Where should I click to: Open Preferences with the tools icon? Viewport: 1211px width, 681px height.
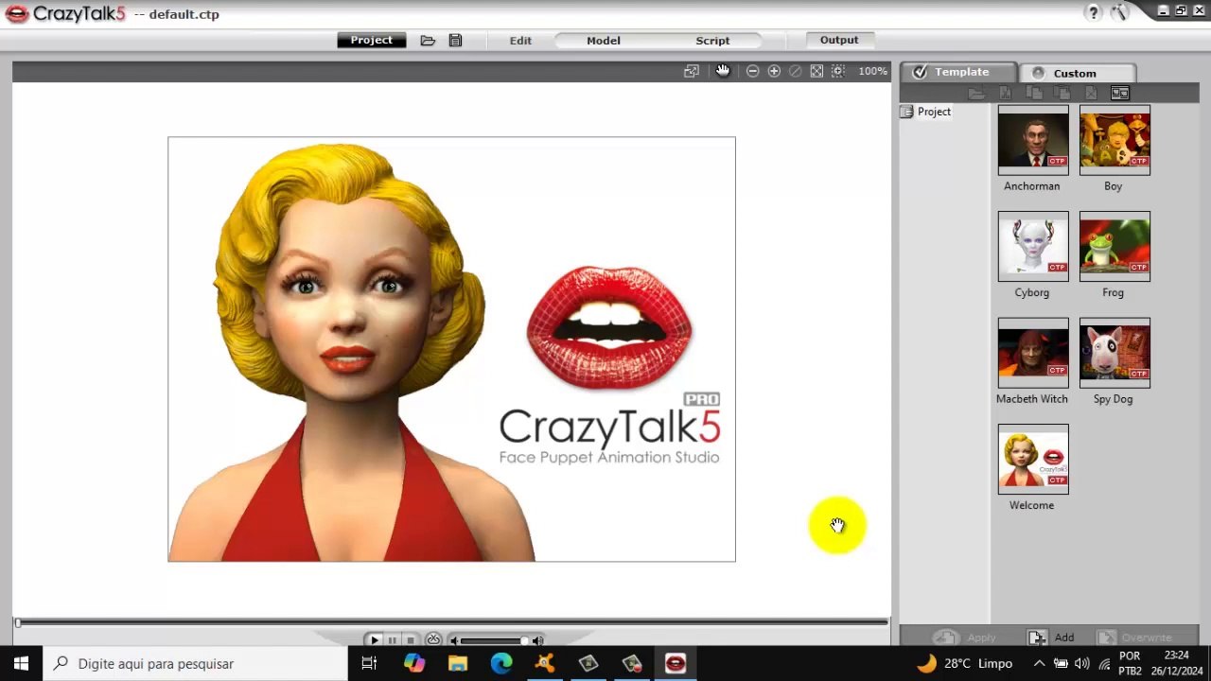pyautogui.click(x=1120, y=12)
